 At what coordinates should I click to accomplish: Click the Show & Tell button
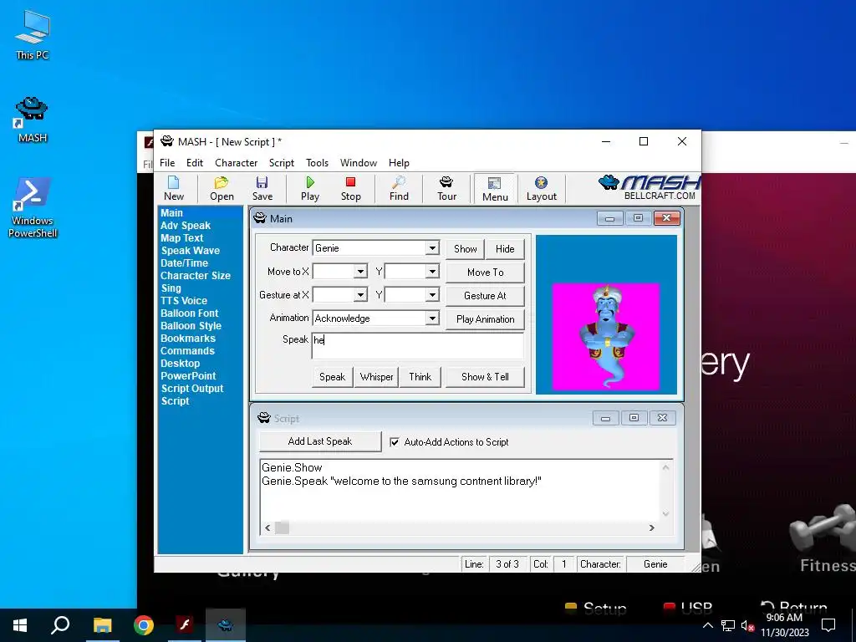[485, 377]
